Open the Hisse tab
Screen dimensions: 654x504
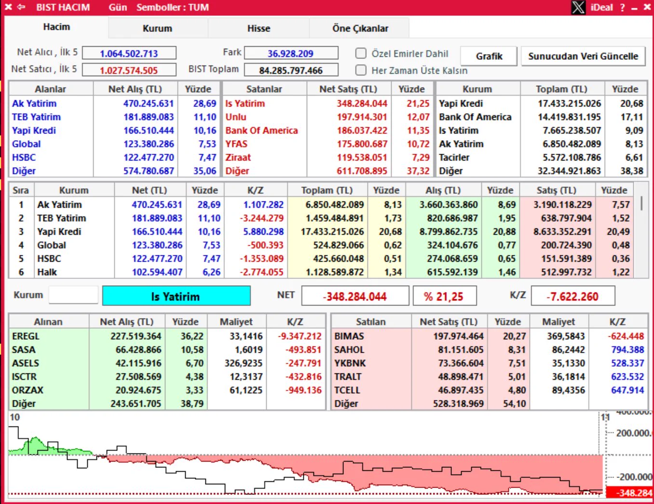259,28
